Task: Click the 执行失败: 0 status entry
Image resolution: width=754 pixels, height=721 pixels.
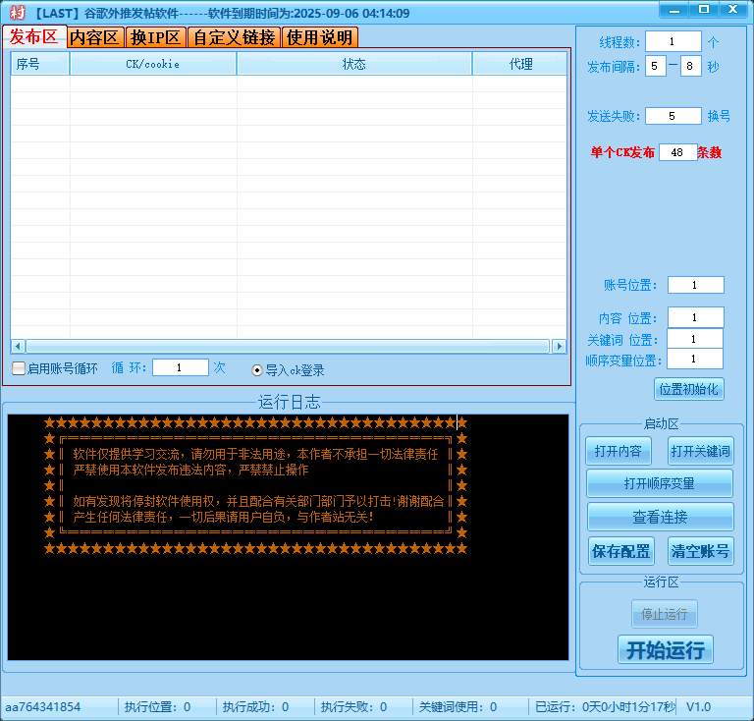Action: [353, 707]
